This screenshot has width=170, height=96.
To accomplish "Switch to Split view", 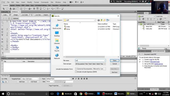I will click(x=10, y=15).
